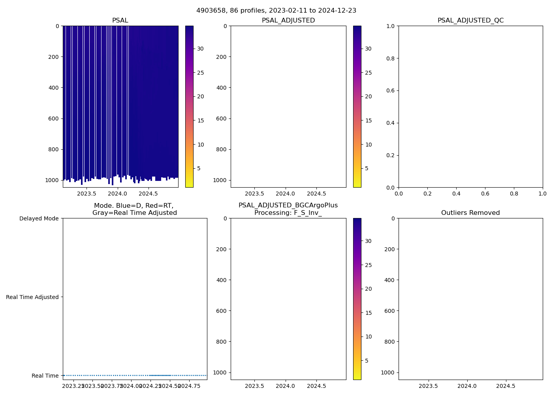
Task: Click inside the empty Outliers Removed plot
Action: (470, 299)
